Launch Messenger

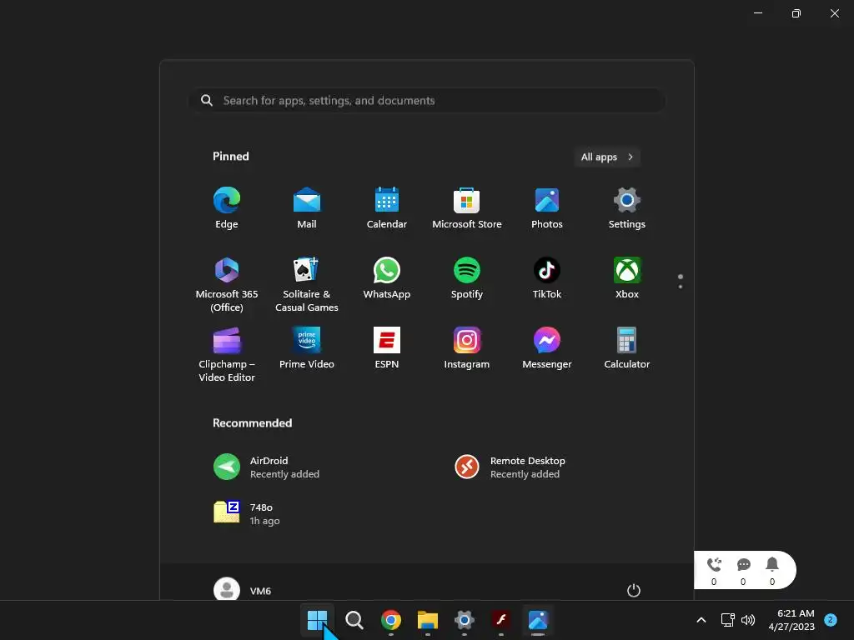tap(547, 348)
